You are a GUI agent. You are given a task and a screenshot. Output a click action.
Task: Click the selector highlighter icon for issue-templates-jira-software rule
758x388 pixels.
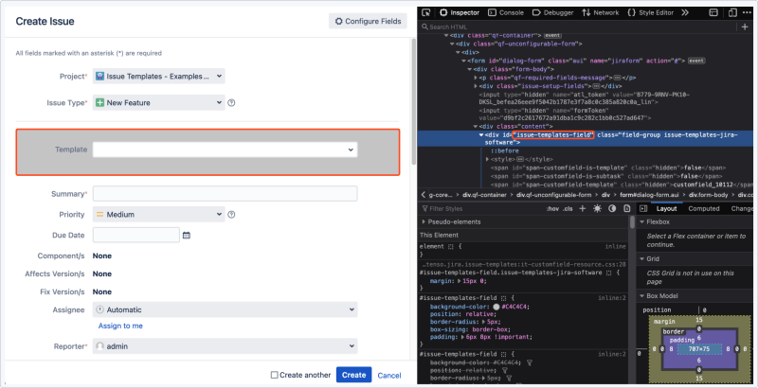pyautogui.click(x=609, y=273)
